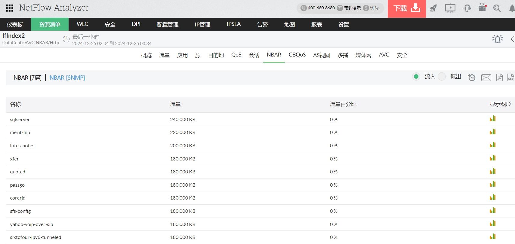Open the presentation screen demo icon
Screen dimensions: 515x244
(x=450, y=8)
